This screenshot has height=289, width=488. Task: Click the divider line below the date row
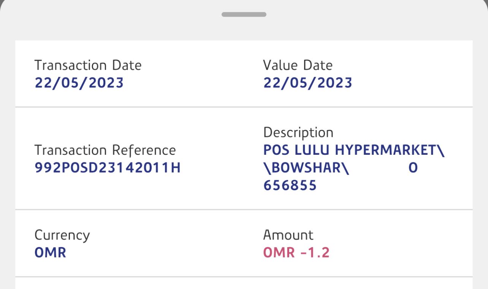point(244,107)
